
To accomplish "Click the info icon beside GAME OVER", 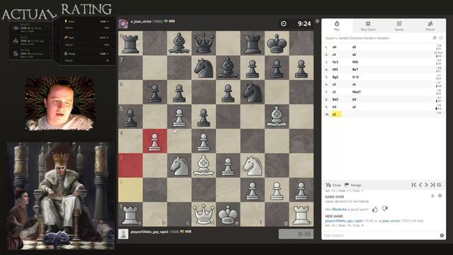I will point(440,195).
